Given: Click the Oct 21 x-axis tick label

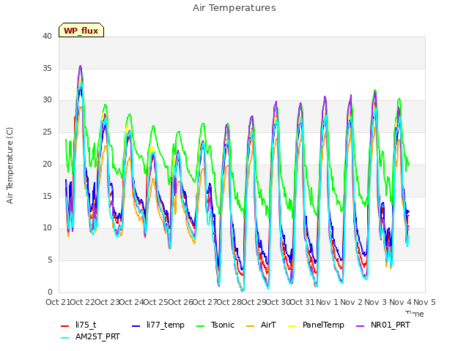Looking at the screenshot, I should (58, 302).
